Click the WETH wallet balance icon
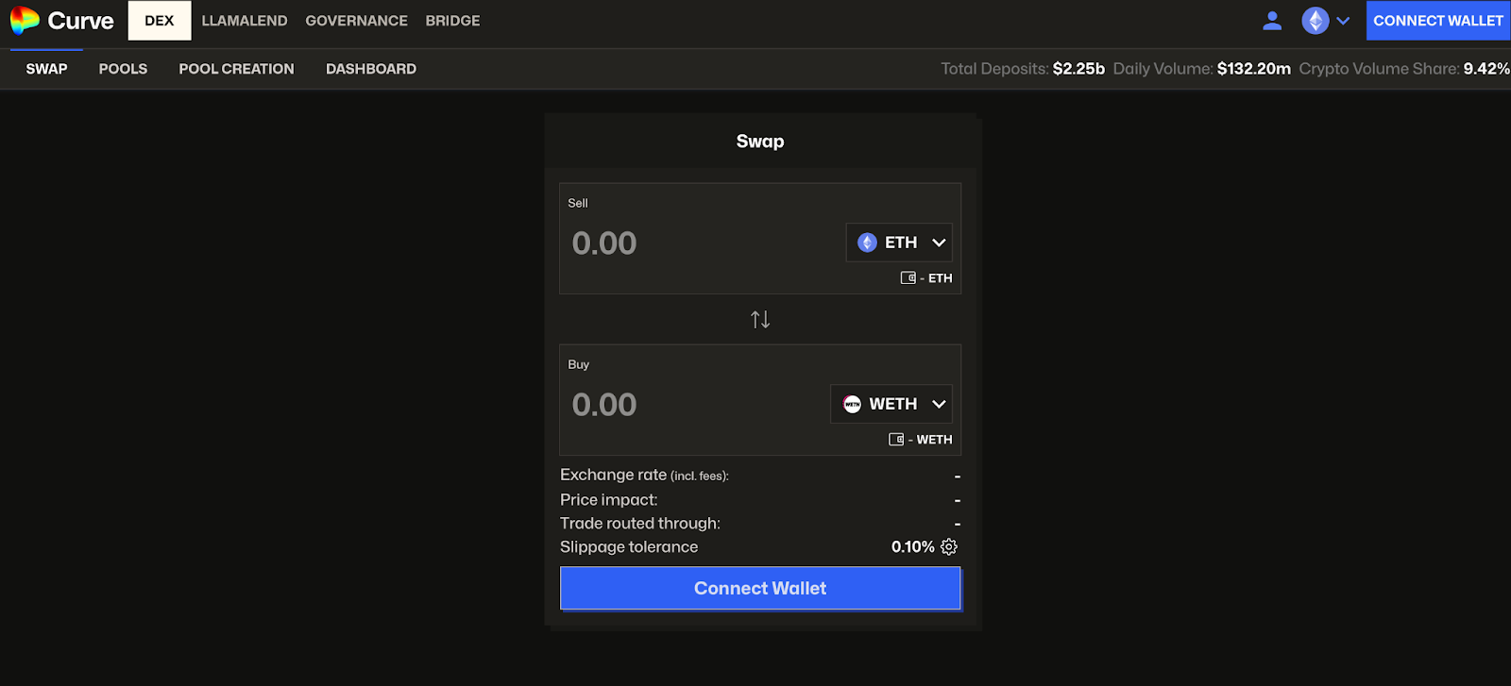The image size is (1511, 686). pos(896,440)
